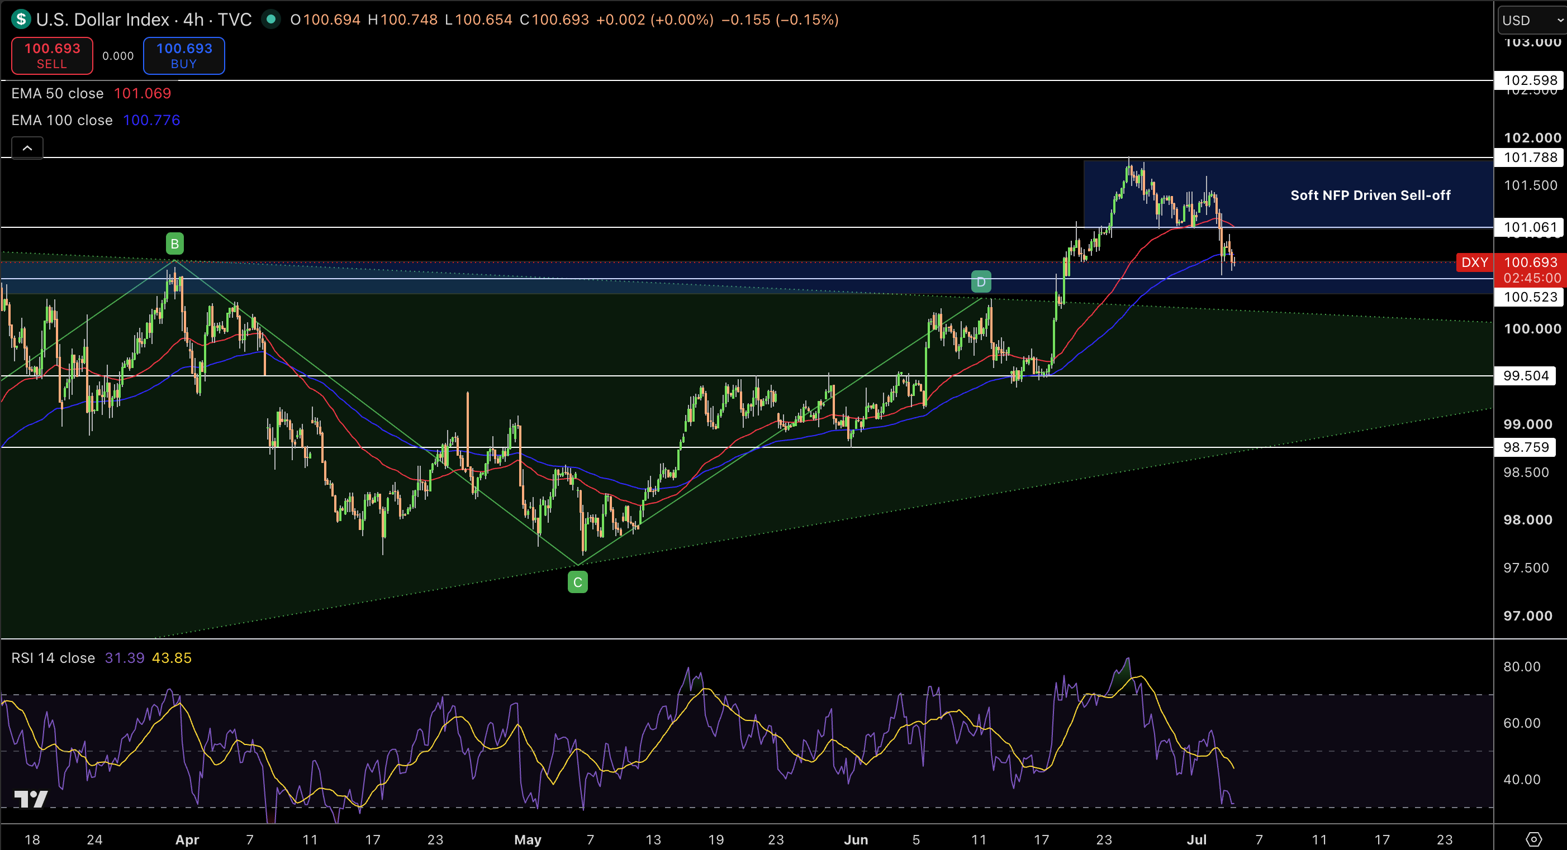This screenshot has height=850, width=1567.
Task: Click the RSI value 31.39
Action: [125, 658]
